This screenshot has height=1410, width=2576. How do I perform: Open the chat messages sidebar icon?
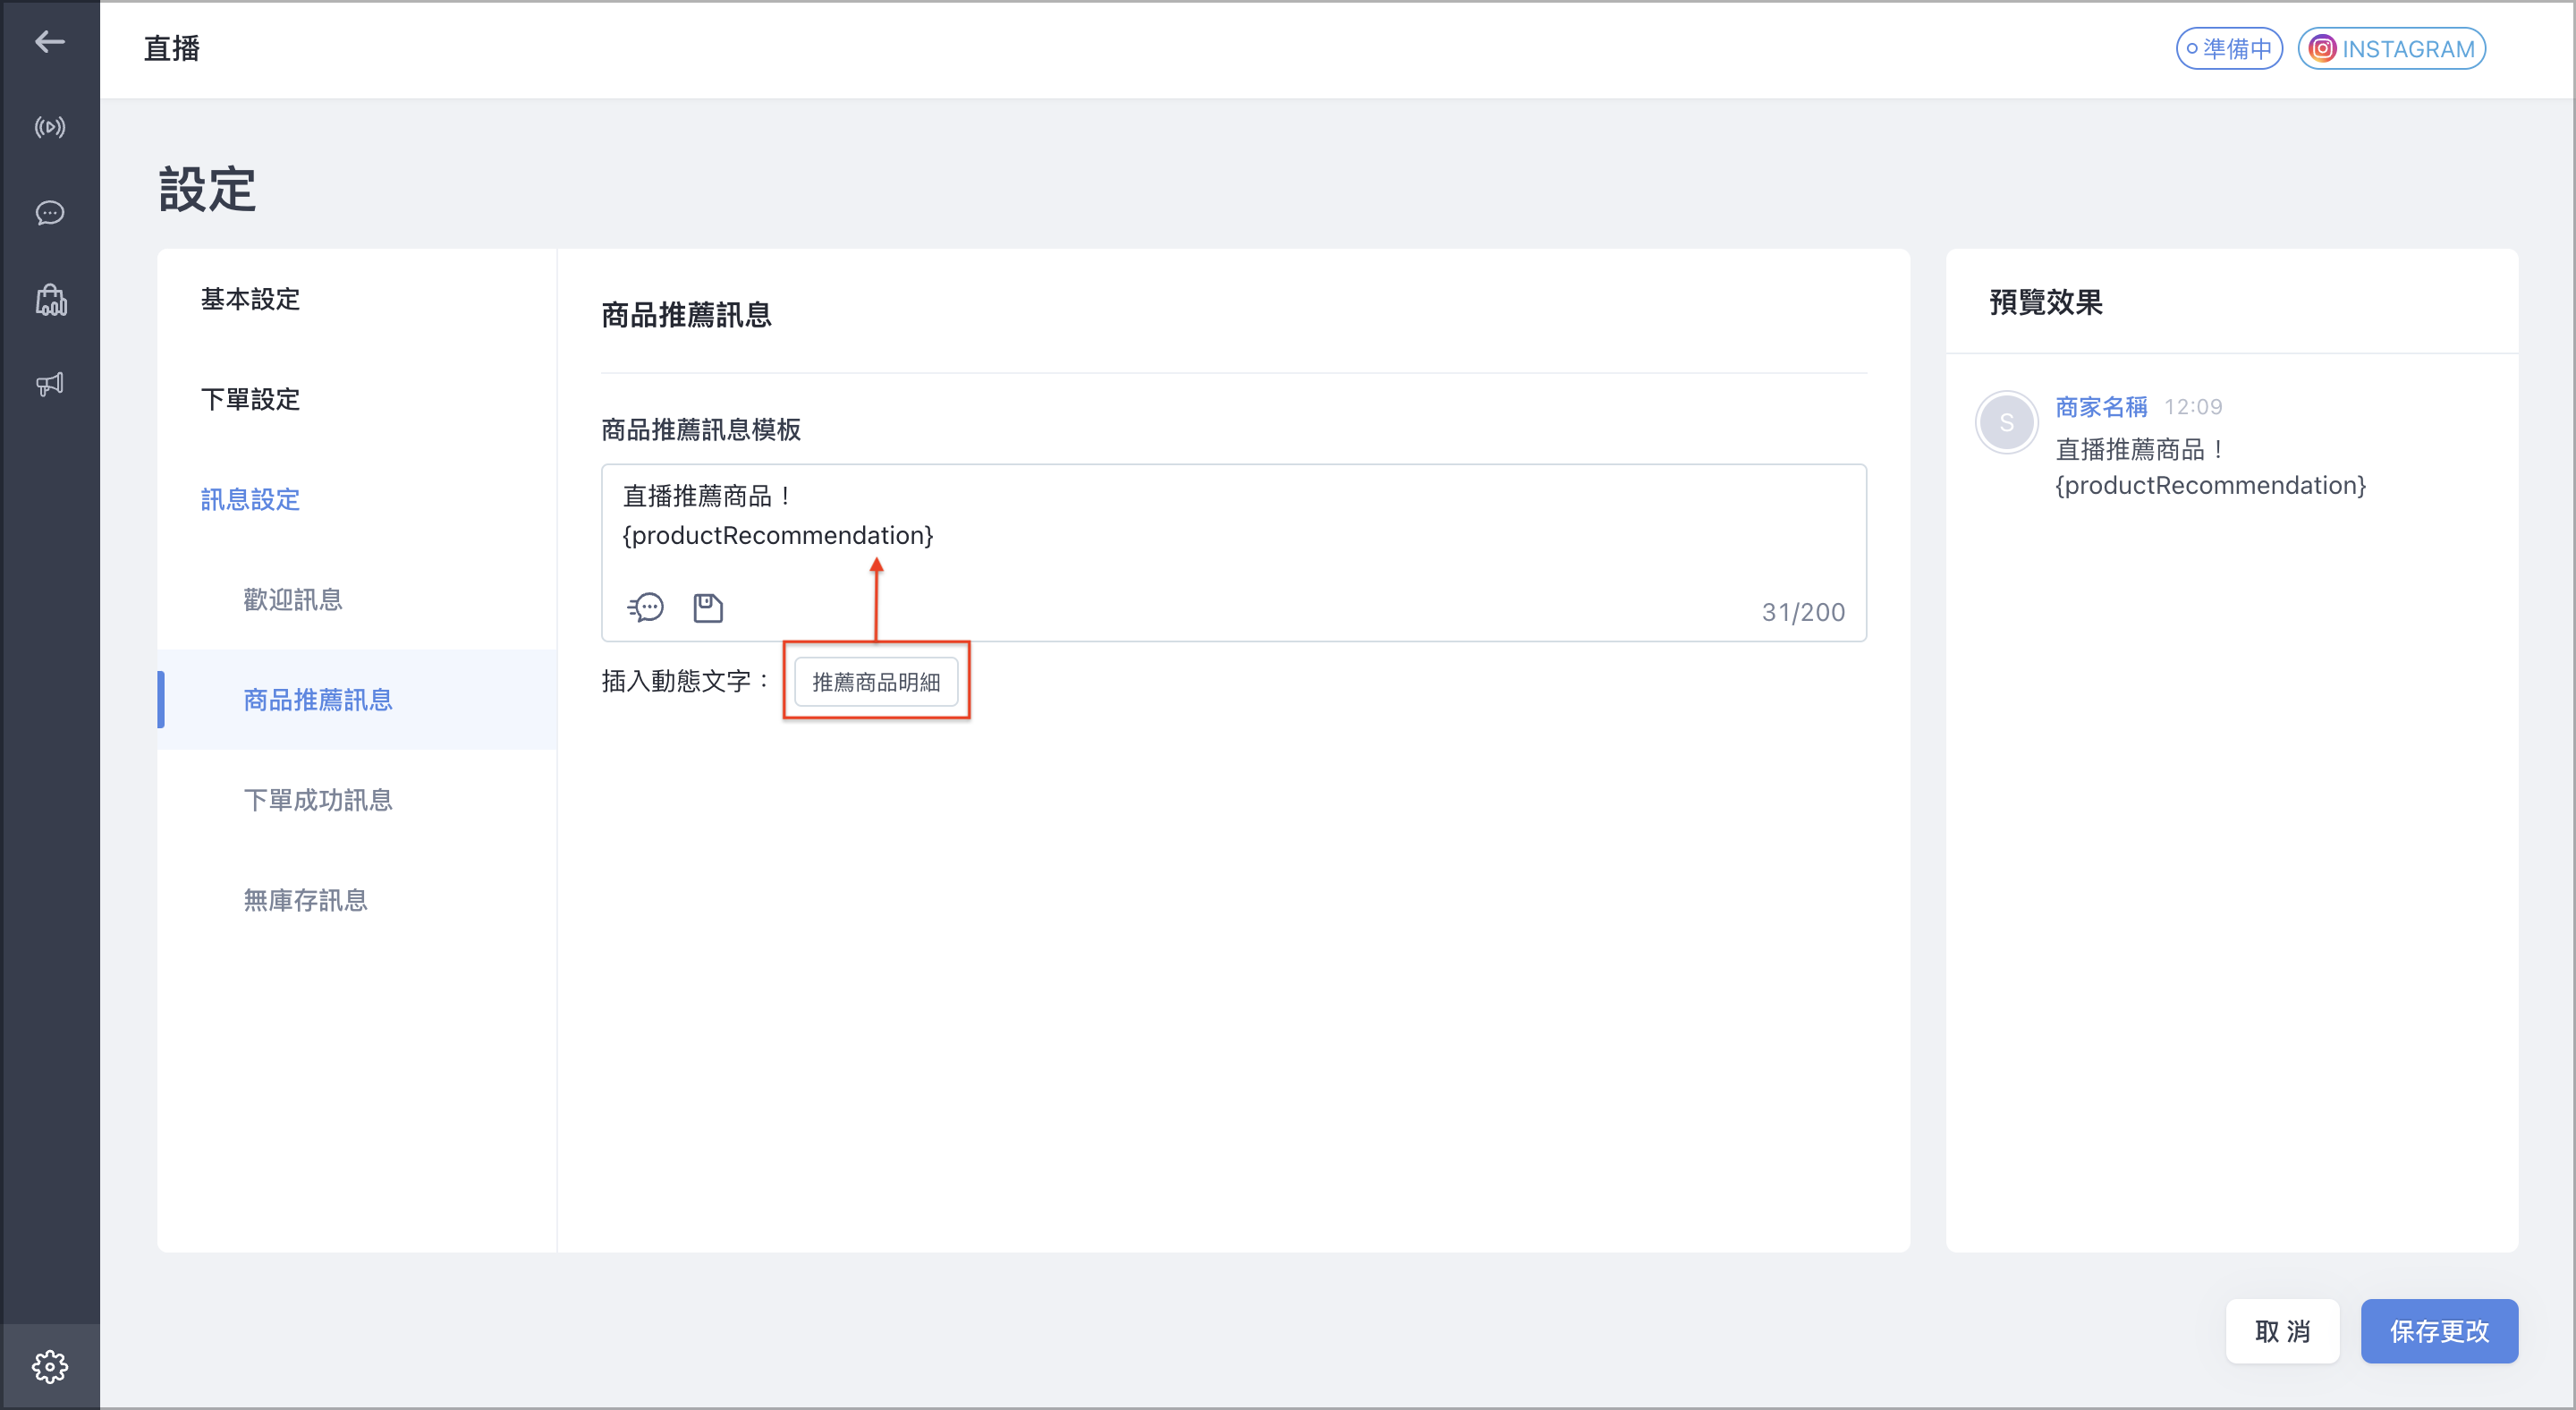(49, 213)
